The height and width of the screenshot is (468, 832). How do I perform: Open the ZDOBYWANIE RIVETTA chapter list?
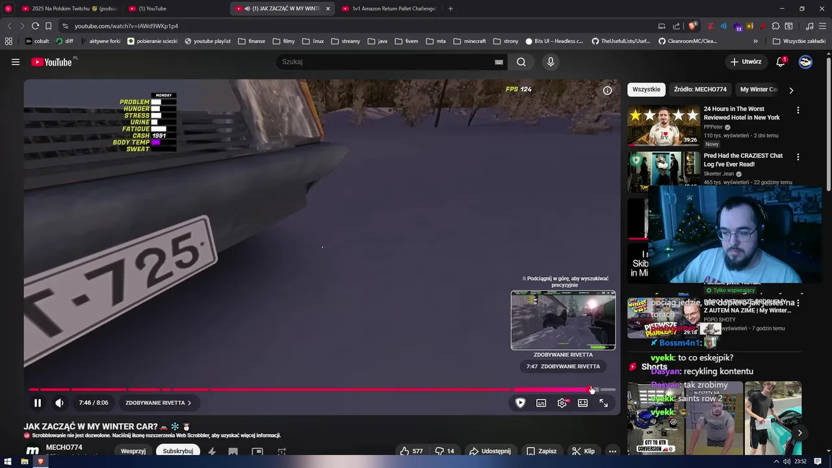[158, 403]
